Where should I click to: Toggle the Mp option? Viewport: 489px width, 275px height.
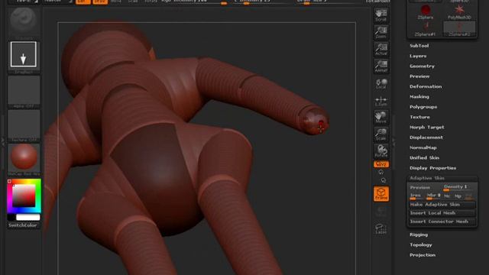458,196
